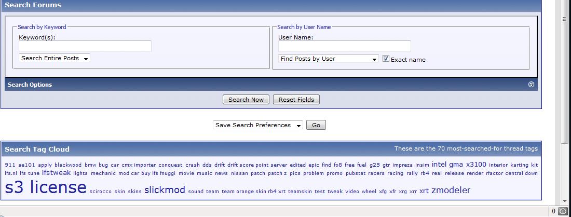Select the pubstat tag link
Screen dimensions: 571x217
coord(356,174)
